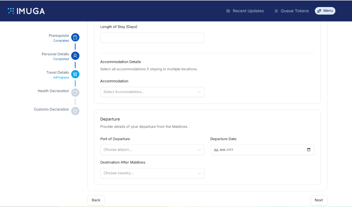Image resolution: width=352 pixels, height=207 pixels.
Task: Click the Prerequisite step icon
Action: (75, 37)
